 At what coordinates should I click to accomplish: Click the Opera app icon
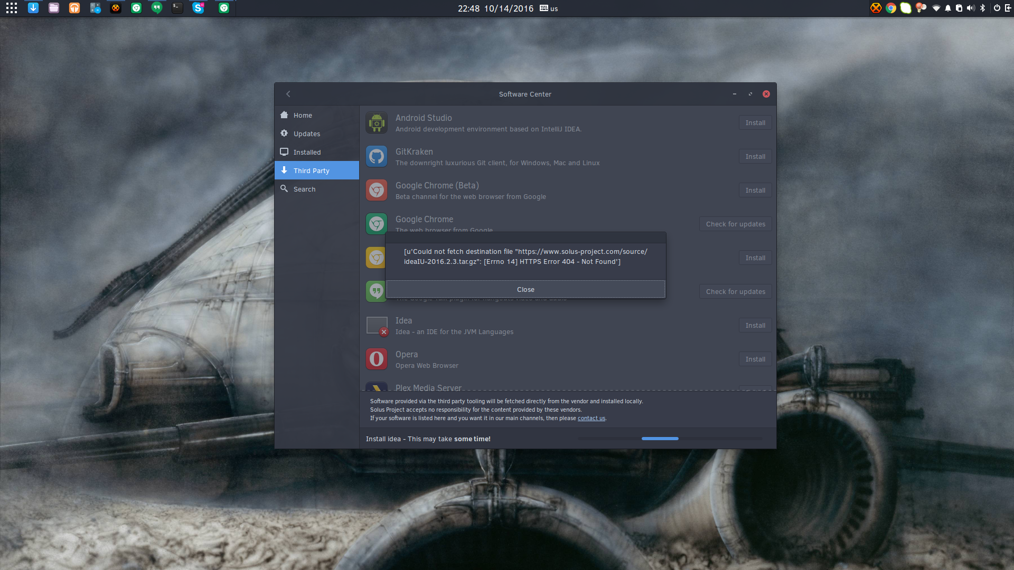point(377,359)
